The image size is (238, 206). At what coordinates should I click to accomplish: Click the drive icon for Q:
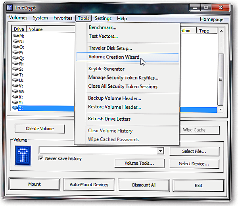click(16, 58)
